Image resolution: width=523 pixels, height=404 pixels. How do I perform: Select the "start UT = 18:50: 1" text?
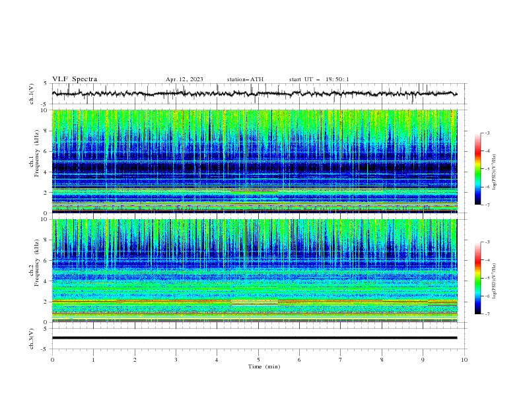pyautogui.click(x=319, y=79)
